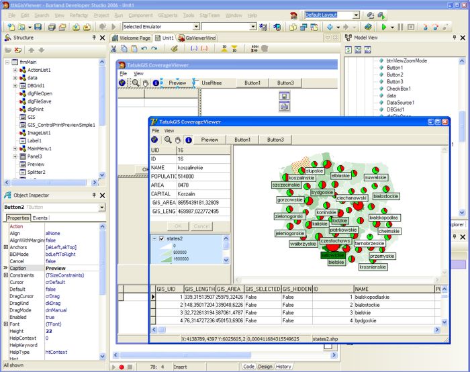Open the Default Layout dropdown
This screenshot has height=372, width=470.
click(x=356, y=15)
